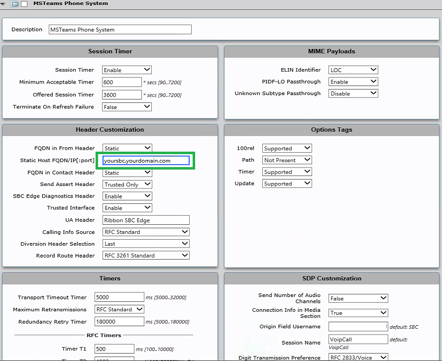This screenshot has height=361, width=443.
Task: Expand the ELIN Identifier dropdown
Action: (x=353, y=70)
